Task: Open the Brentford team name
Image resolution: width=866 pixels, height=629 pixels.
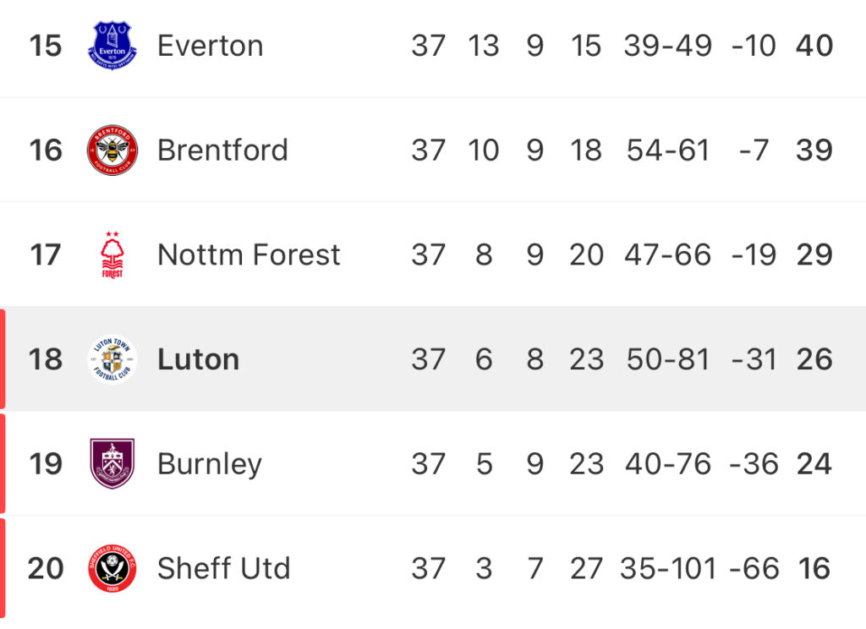Action: (222, 150)
